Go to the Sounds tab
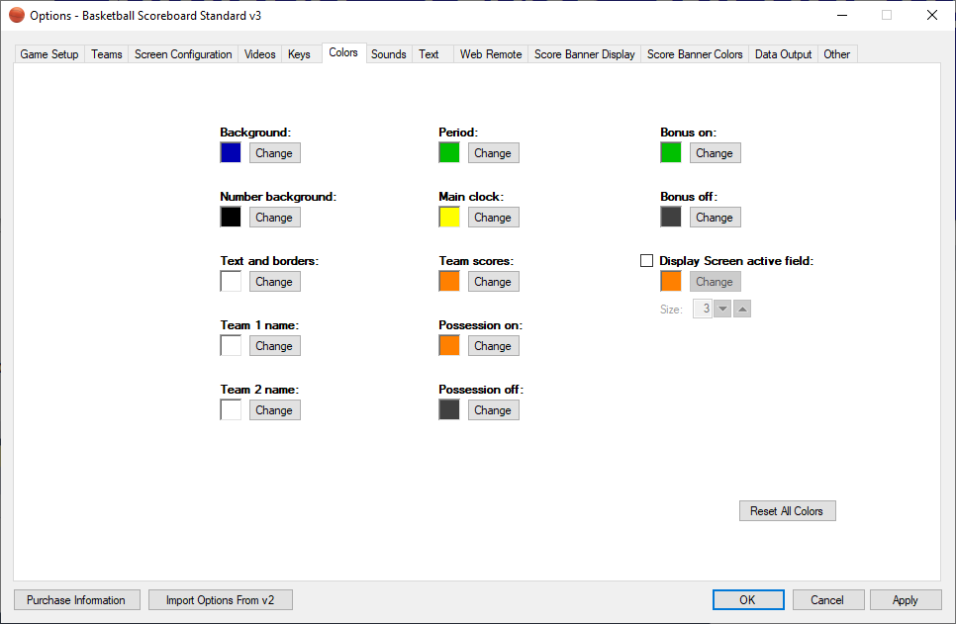 pos(388,54)
